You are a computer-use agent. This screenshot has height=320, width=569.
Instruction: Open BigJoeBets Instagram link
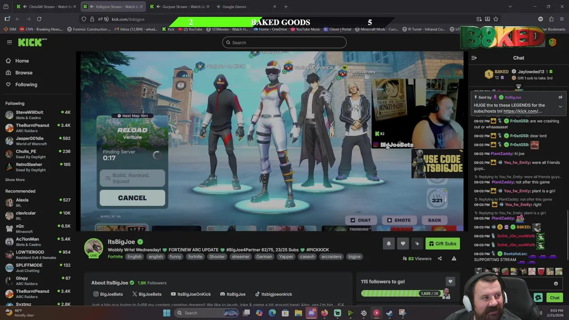pos(108,294)
